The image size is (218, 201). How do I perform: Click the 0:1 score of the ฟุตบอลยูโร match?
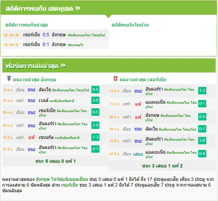pos(46,44)
